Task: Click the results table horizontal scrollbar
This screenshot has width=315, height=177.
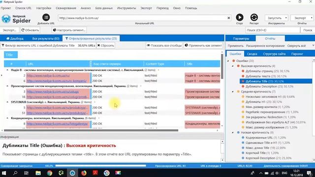Action: pos(91,130)
